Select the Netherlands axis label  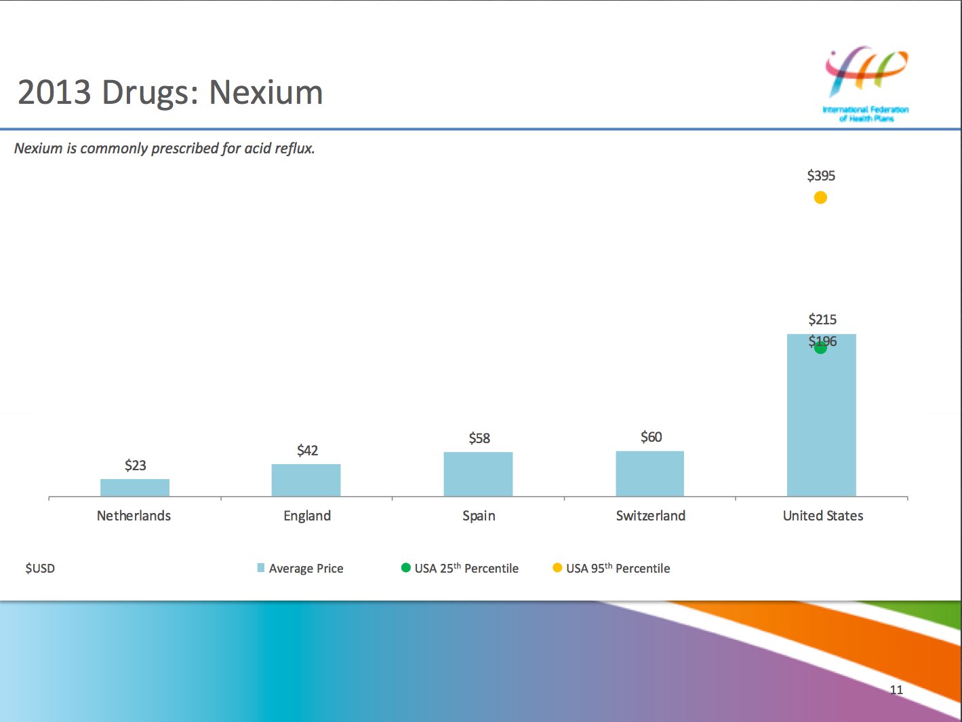coord(134,516)
